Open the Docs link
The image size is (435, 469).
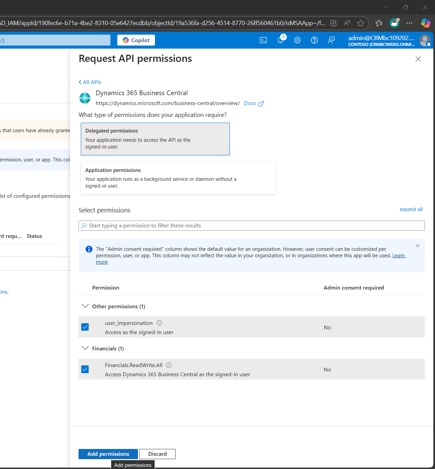click(x=254, y=103)
